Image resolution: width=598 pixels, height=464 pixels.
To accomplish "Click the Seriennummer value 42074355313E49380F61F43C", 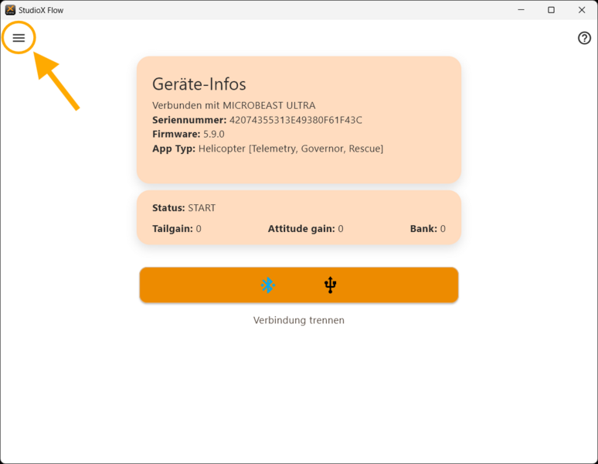I will pyautogui.click(x=296, y=120).
